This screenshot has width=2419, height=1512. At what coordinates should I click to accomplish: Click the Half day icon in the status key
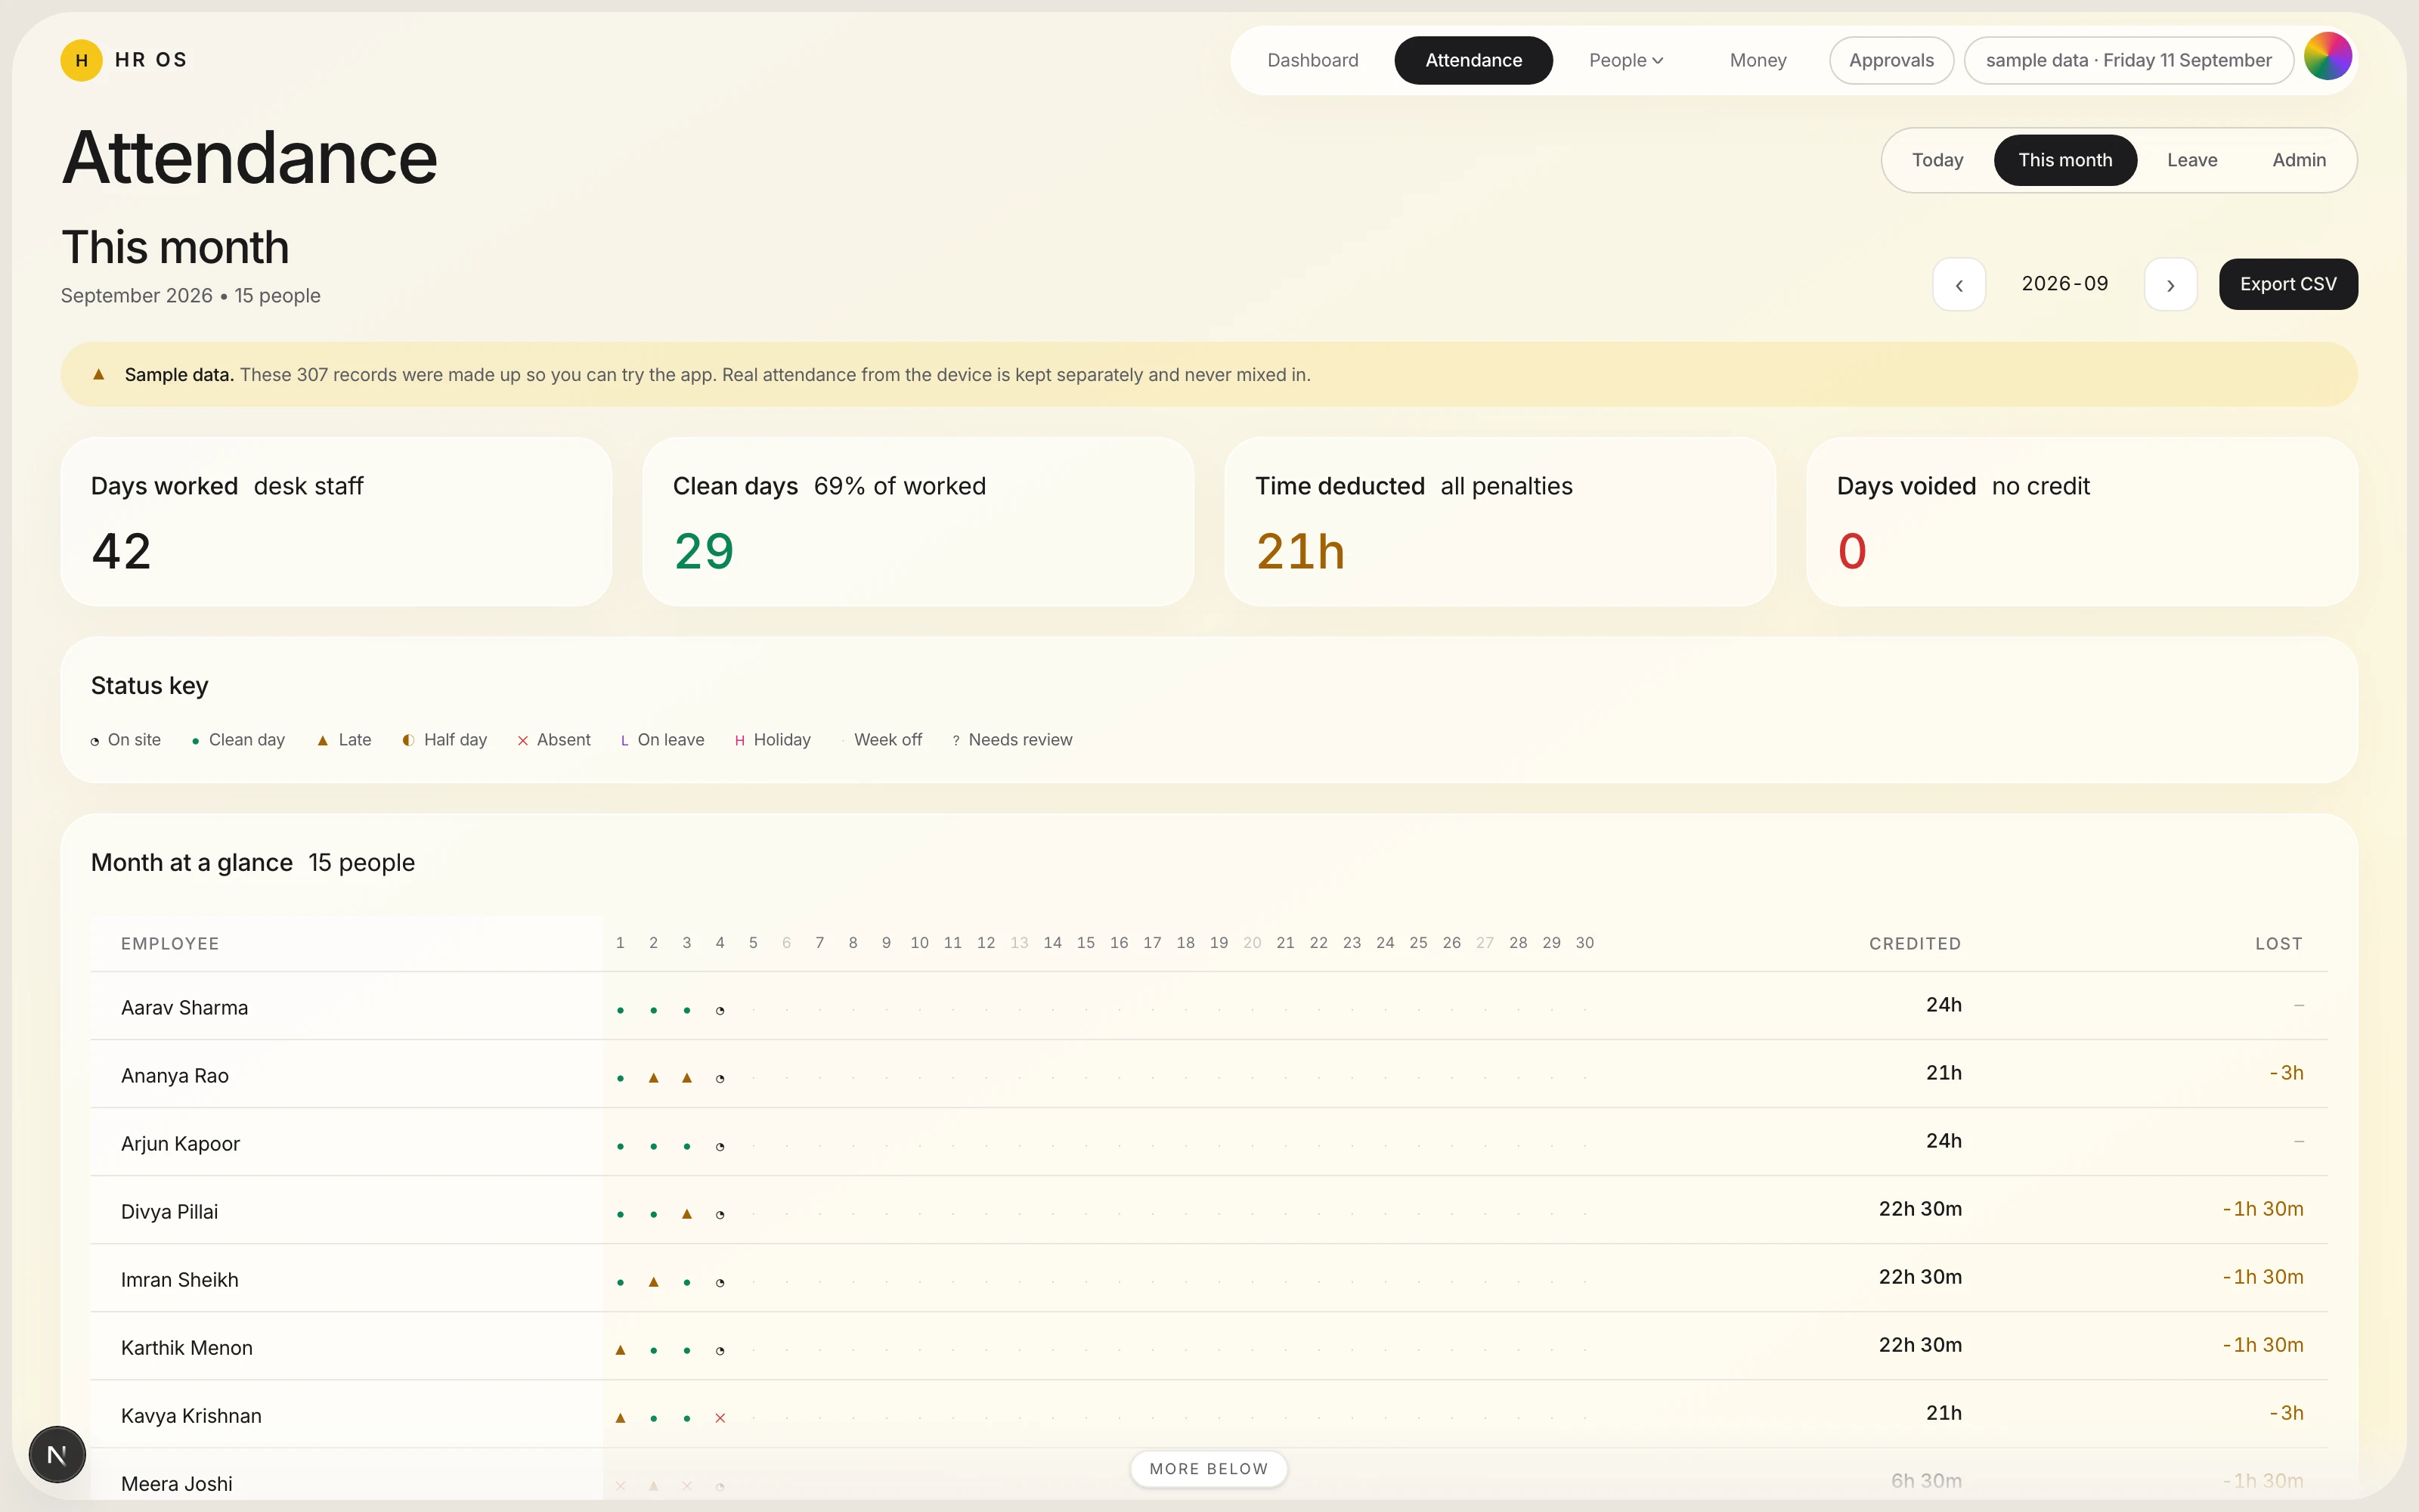click(408, 740)
